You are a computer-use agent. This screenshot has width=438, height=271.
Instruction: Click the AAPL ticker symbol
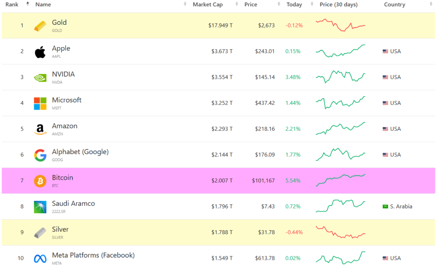pos(56,56)
